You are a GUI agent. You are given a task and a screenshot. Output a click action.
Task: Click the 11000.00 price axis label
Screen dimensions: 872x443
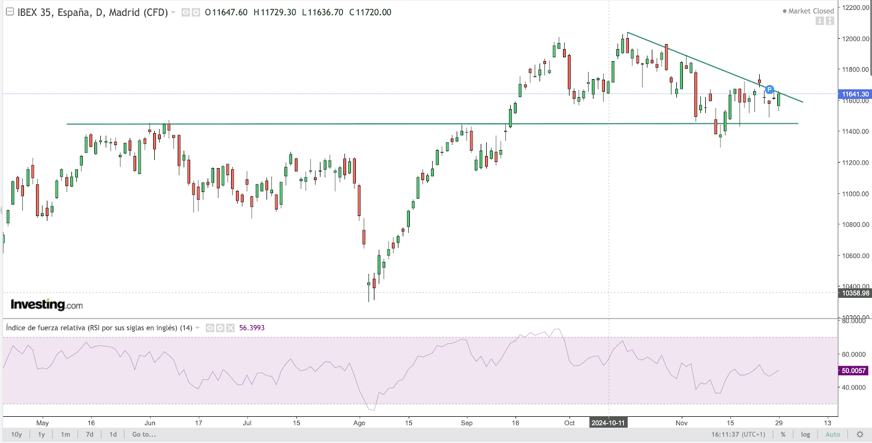point(856,194)
